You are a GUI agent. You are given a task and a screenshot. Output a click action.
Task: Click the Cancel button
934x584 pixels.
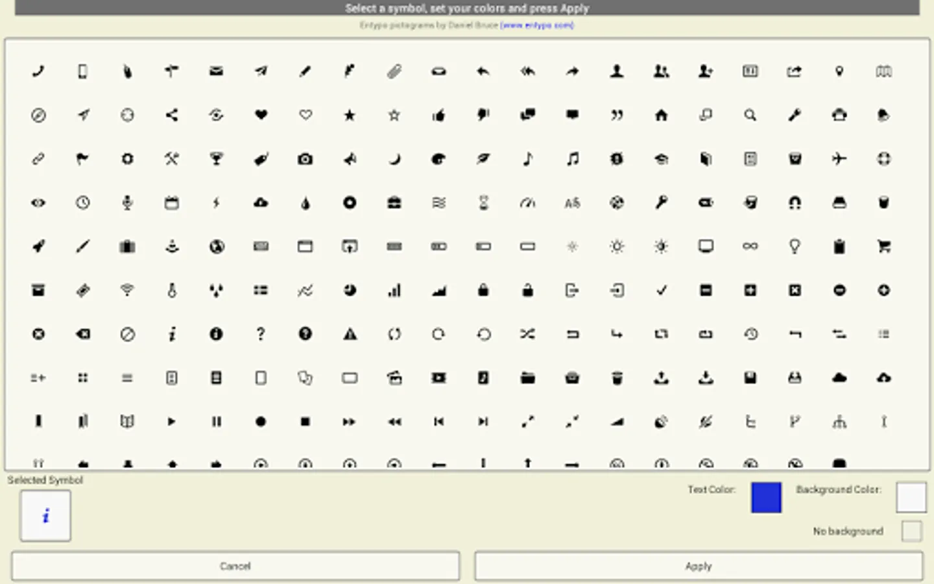(235, 566)
